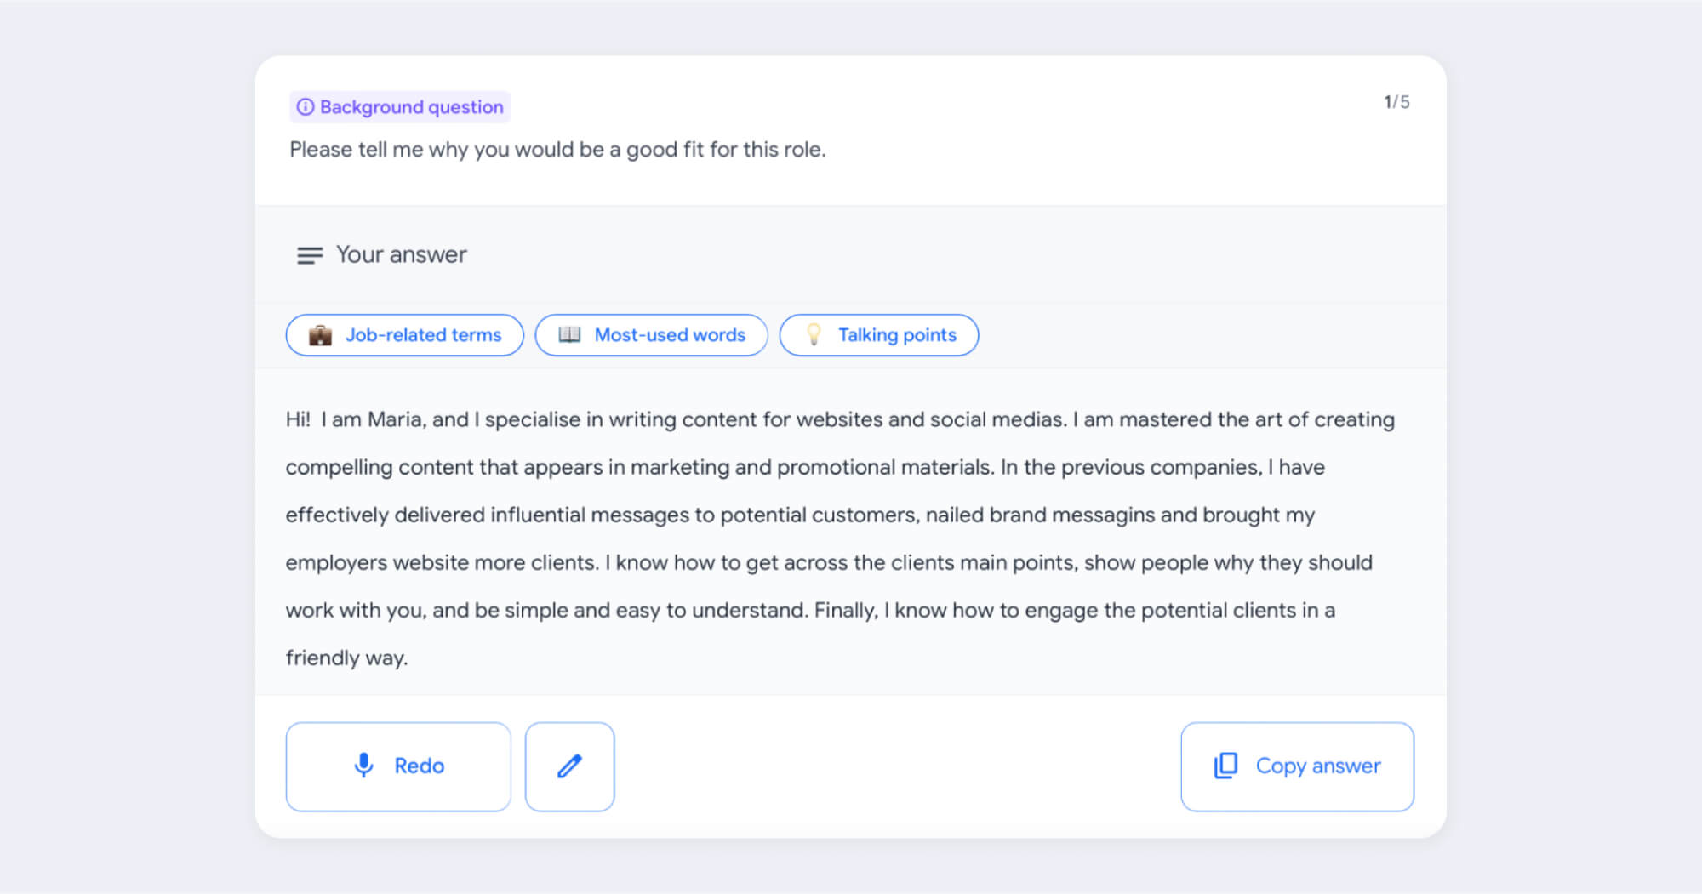The width and height of the screenshot is (1702, 894).
Task: Click the pencil edit answer button
Action: [569, 766]
